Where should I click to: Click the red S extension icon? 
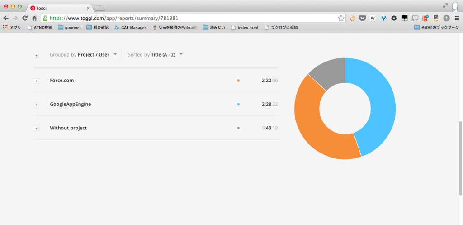[352, 18]
